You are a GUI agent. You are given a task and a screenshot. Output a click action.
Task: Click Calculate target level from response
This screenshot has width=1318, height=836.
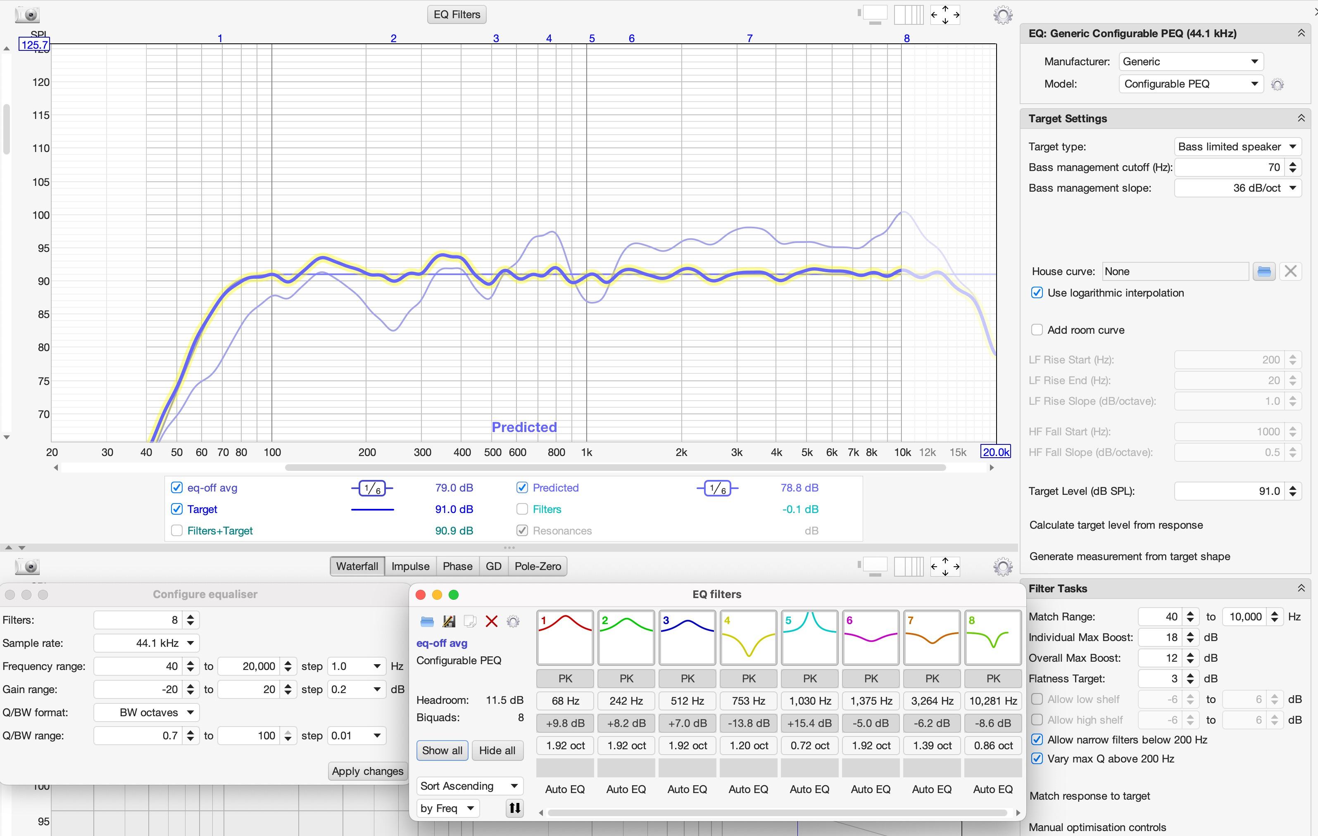tap(1116, 525)
